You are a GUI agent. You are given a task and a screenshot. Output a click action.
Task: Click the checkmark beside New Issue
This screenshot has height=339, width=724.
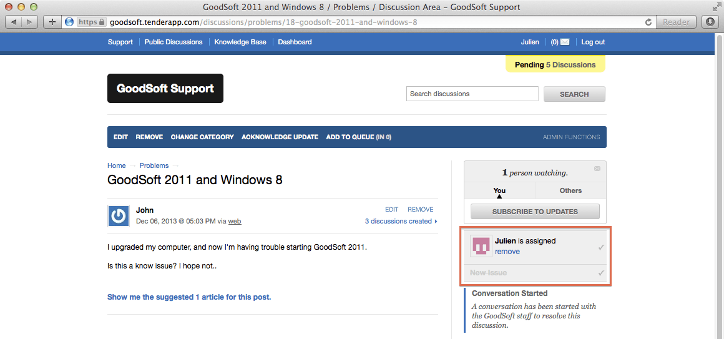tap(601, 273)
